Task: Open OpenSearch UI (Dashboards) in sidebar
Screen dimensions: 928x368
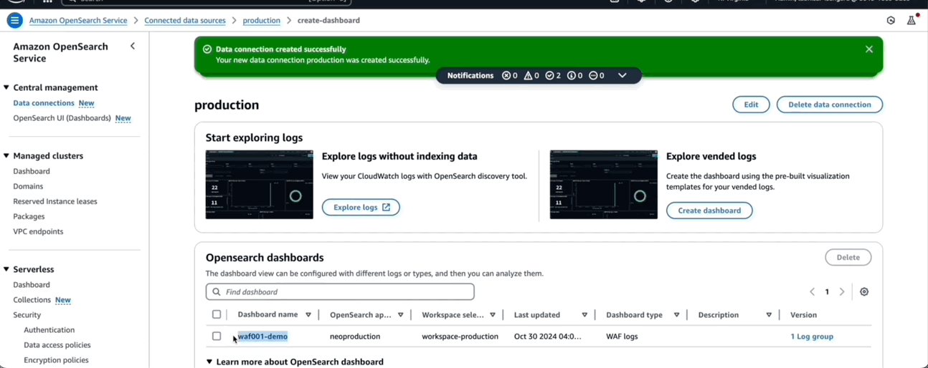Action: tap(62, 118)
